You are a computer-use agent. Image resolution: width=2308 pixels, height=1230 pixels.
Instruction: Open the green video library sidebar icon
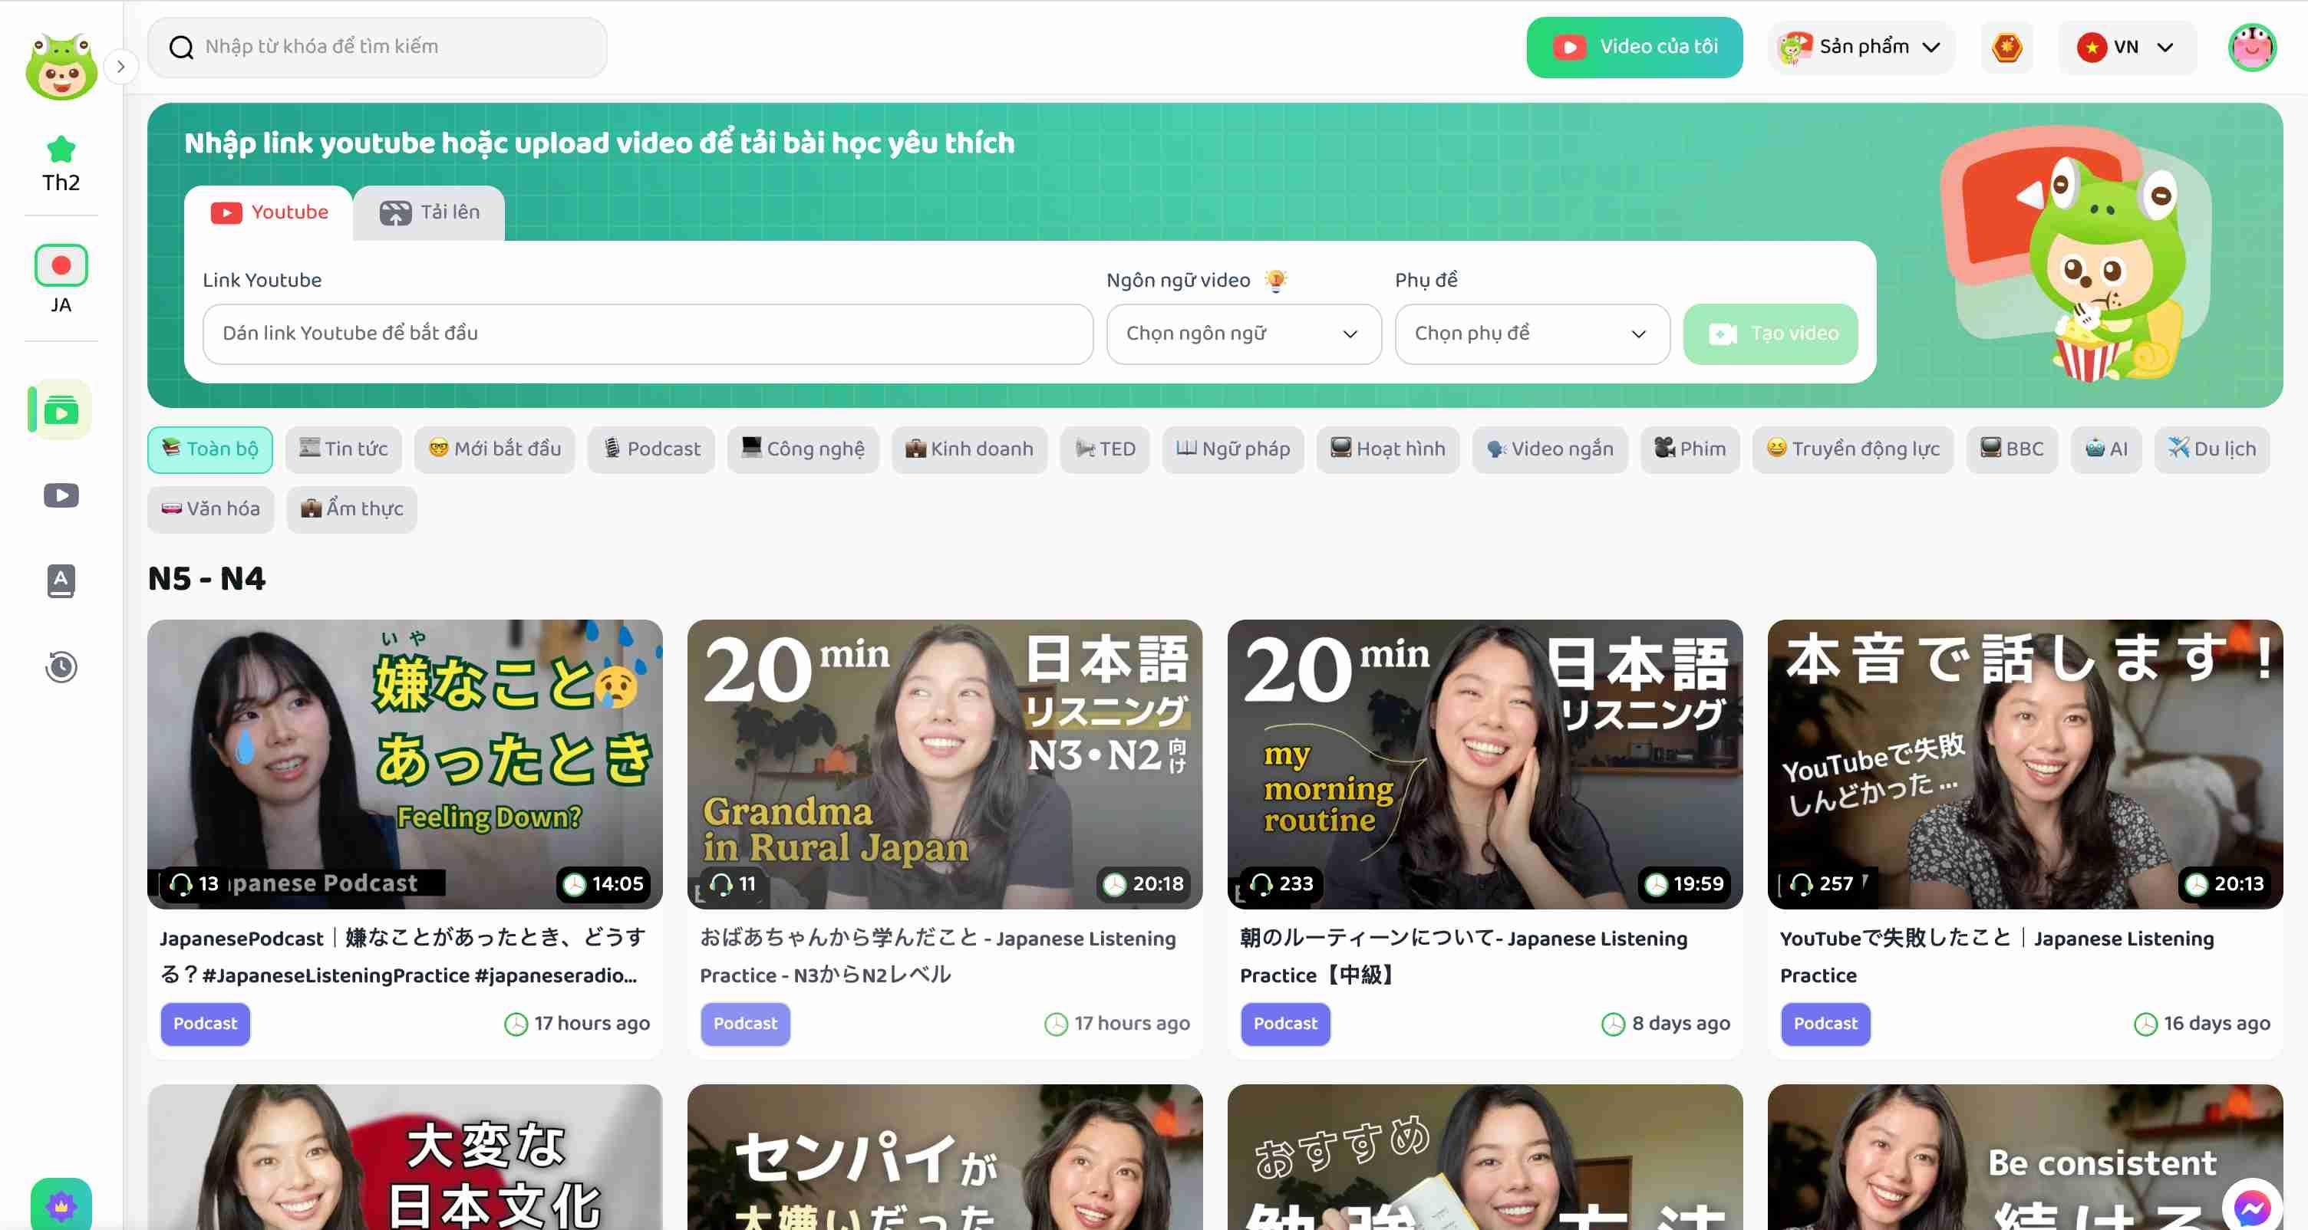[x=61, y=410]
